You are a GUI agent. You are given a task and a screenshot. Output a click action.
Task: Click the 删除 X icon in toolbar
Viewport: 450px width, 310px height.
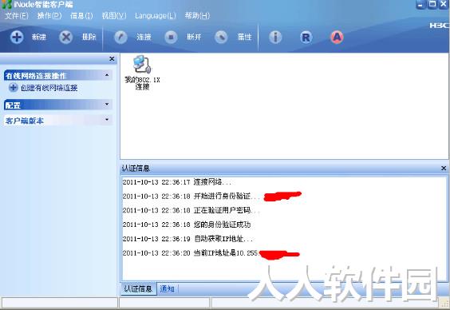tap(65, 37)
